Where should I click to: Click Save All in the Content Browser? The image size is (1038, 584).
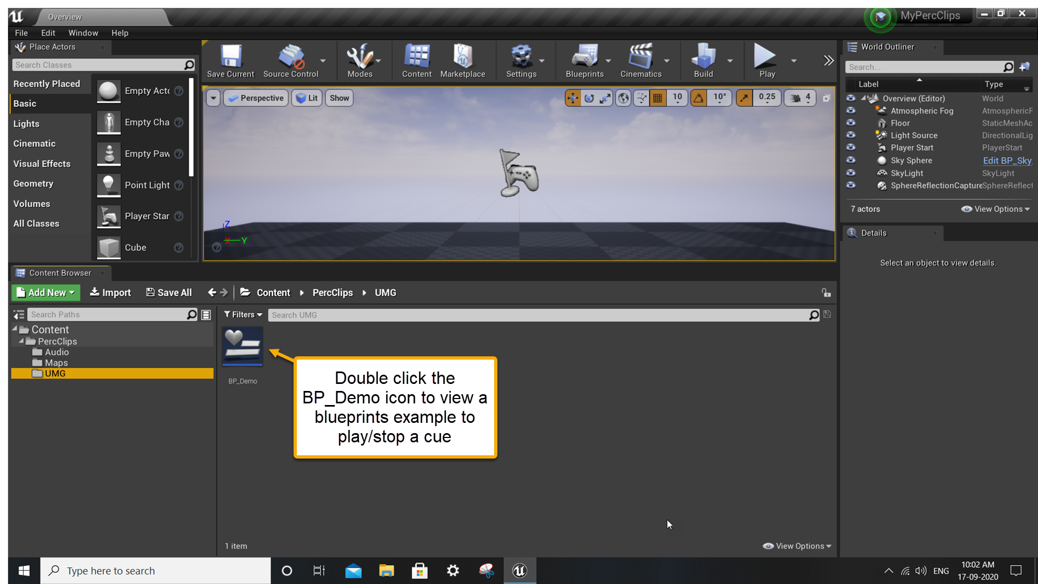click(168, 293)
